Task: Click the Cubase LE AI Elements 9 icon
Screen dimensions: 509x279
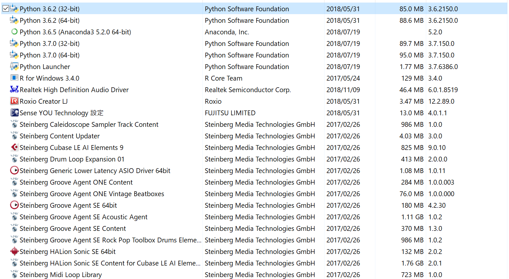Action: (x=14, y=147)
